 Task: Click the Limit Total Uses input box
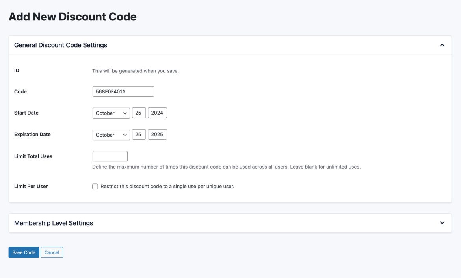[x=110, y=156]
